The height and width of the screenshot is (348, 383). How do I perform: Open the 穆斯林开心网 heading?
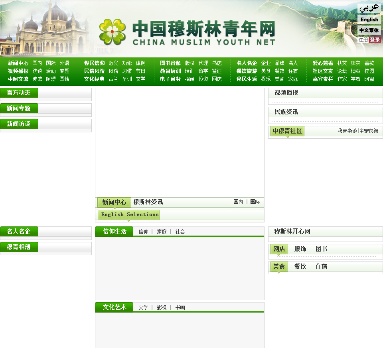(x=292, y=231)
